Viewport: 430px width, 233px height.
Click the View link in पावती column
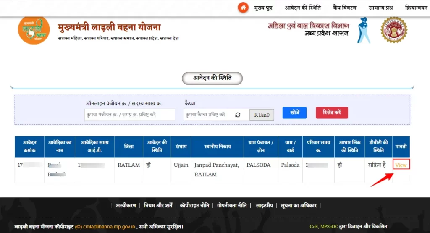401,165
